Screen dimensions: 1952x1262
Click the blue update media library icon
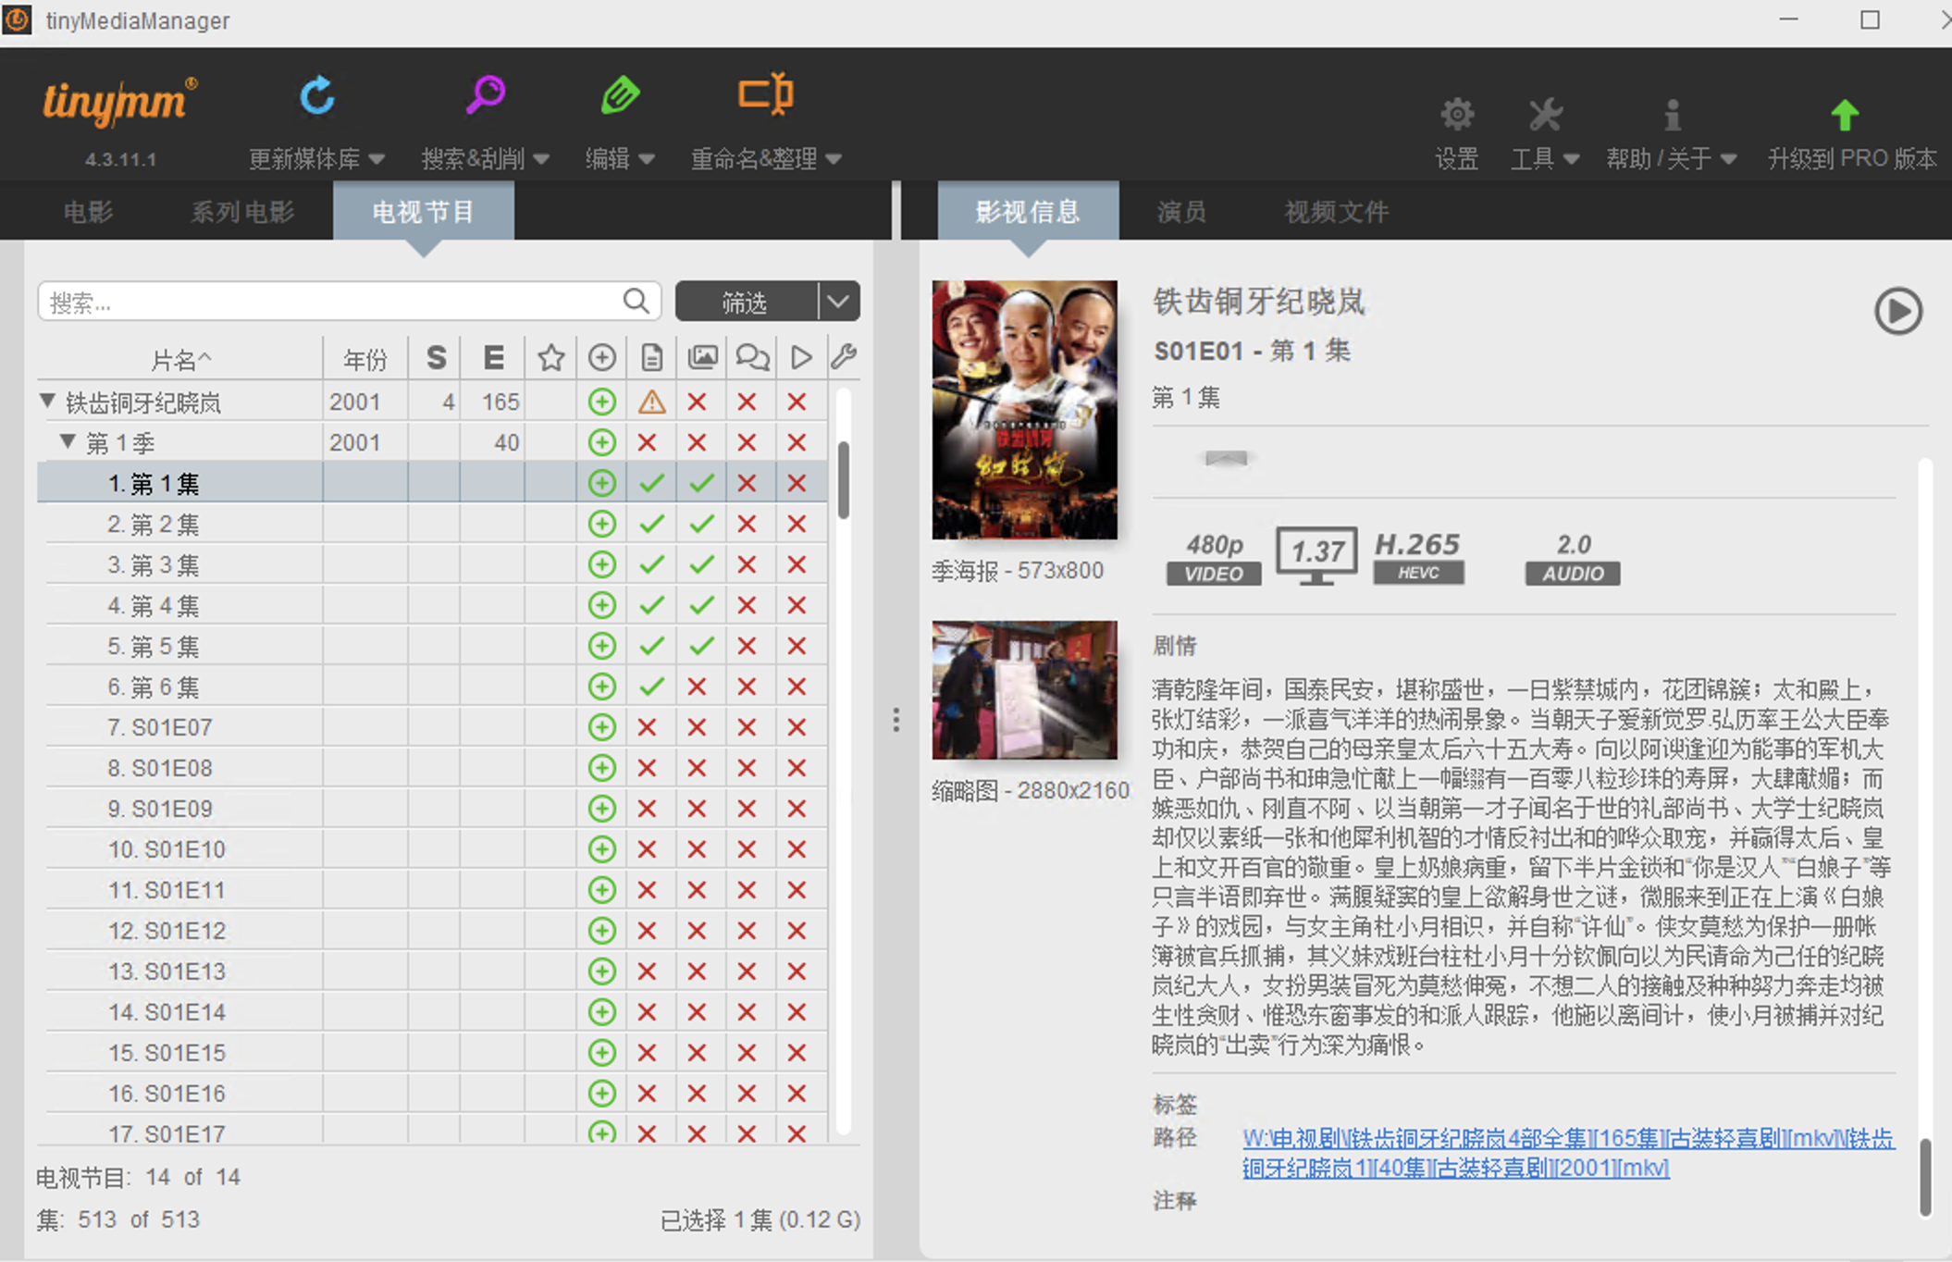click(x=316, y=96)
